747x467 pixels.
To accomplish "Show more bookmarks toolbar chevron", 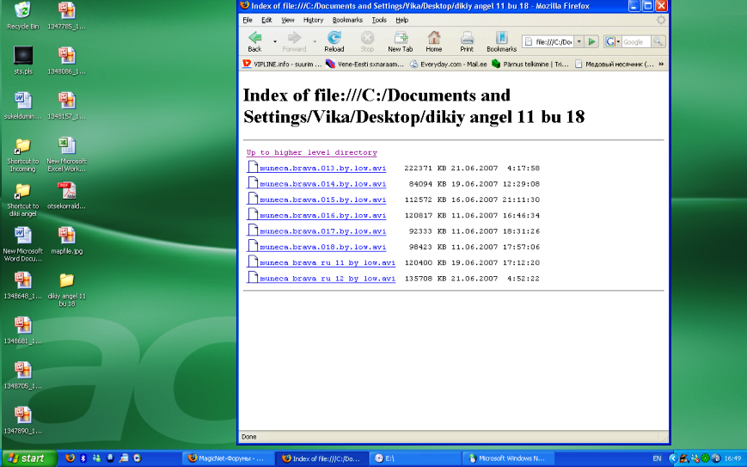I will 661,64.
